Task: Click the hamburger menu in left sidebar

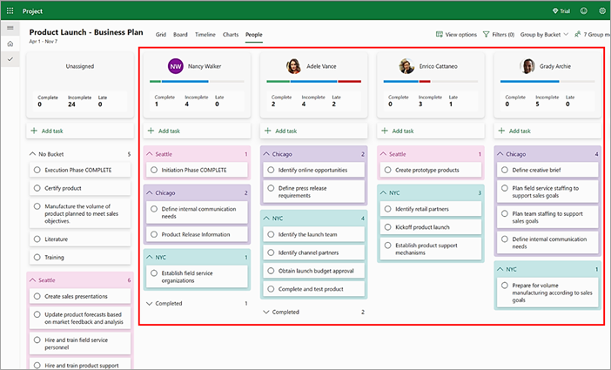Action: coord(10,29)
